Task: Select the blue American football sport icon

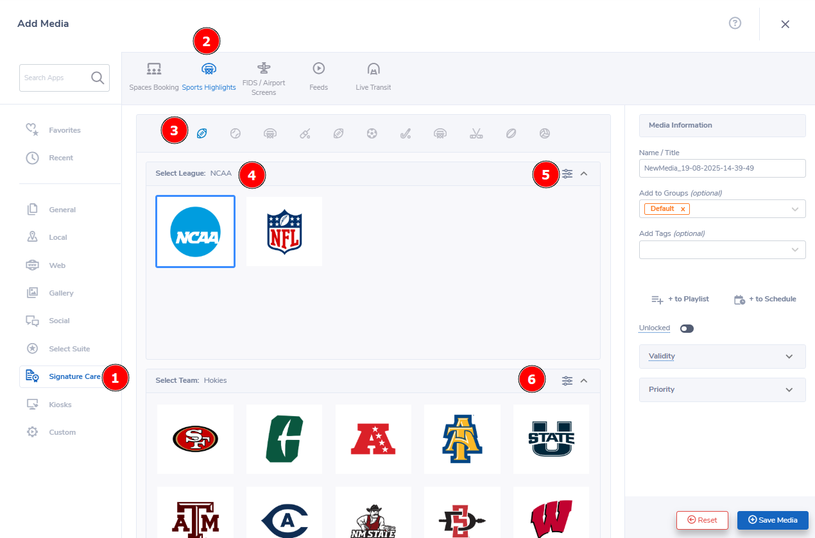Action: point(202,133)
